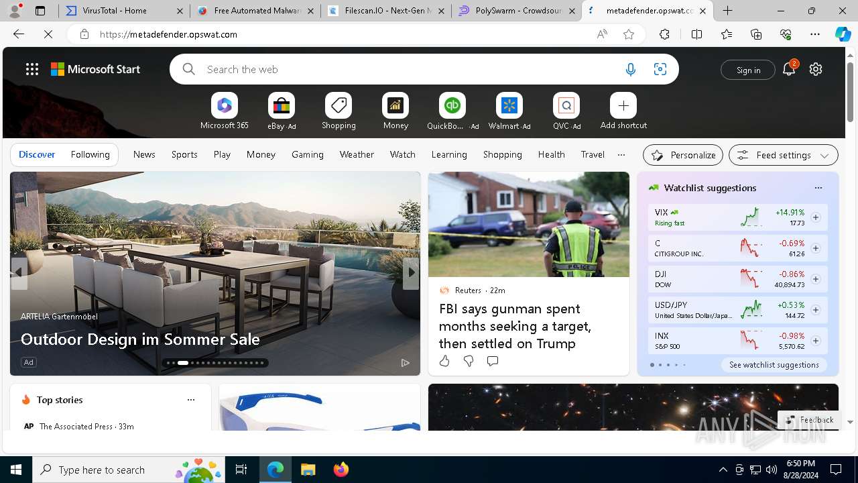Open Task View on the taskbar
The width and height of the screenshot is (858, 483).
(241, 470)
